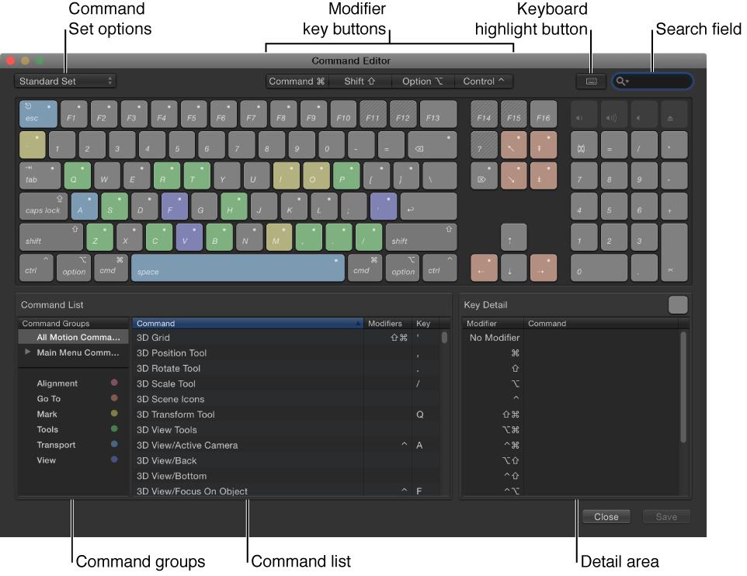Open the Standard Set dropdown

64,81
